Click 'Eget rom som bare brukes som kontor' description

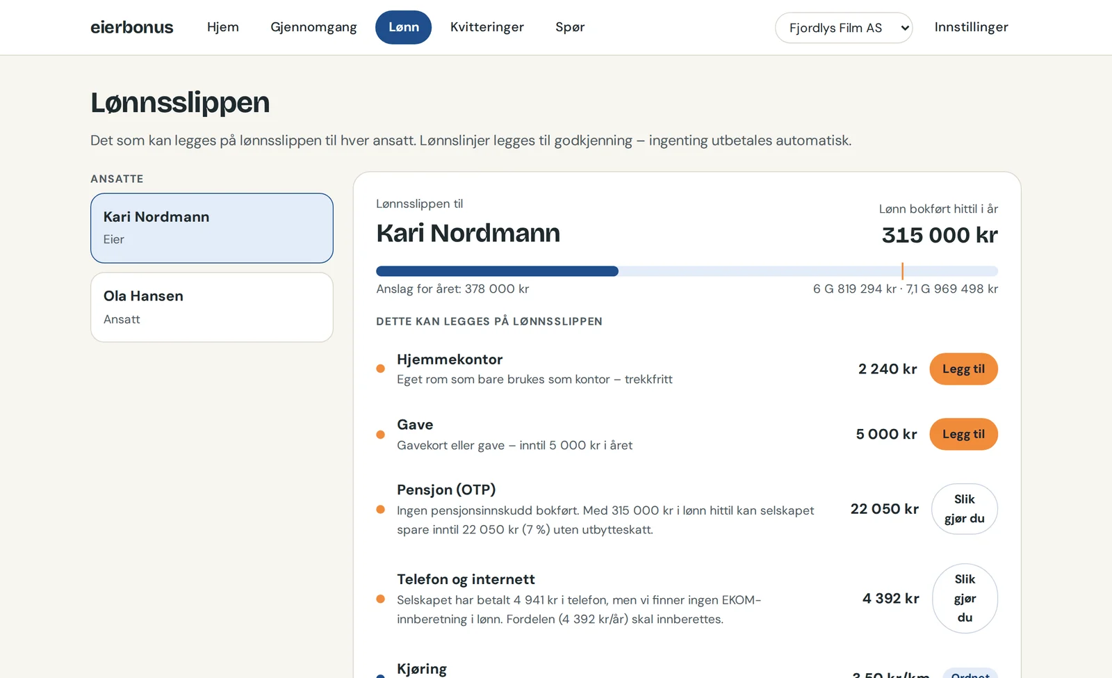point(503,380)
